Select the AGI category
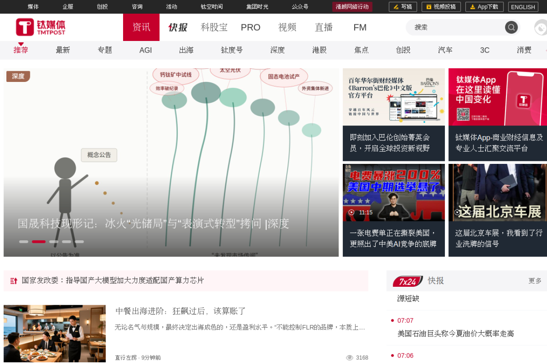 (146, 50)
